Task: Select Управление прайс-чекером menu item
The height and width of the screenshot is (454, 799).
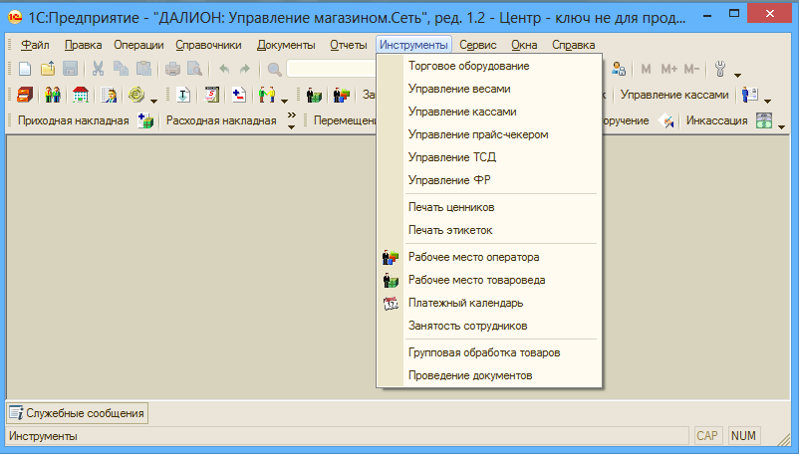Action: [489, 134]
